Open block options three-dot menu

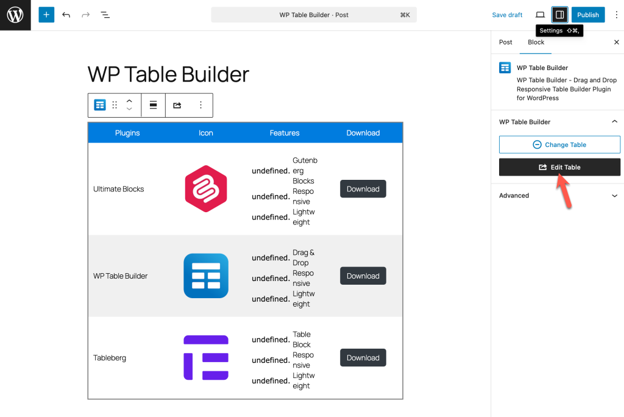pos(200,105)
